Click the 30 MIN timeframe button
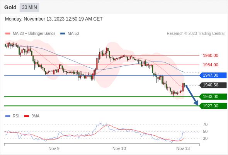The image size is (228, 155). coord(29,7)
